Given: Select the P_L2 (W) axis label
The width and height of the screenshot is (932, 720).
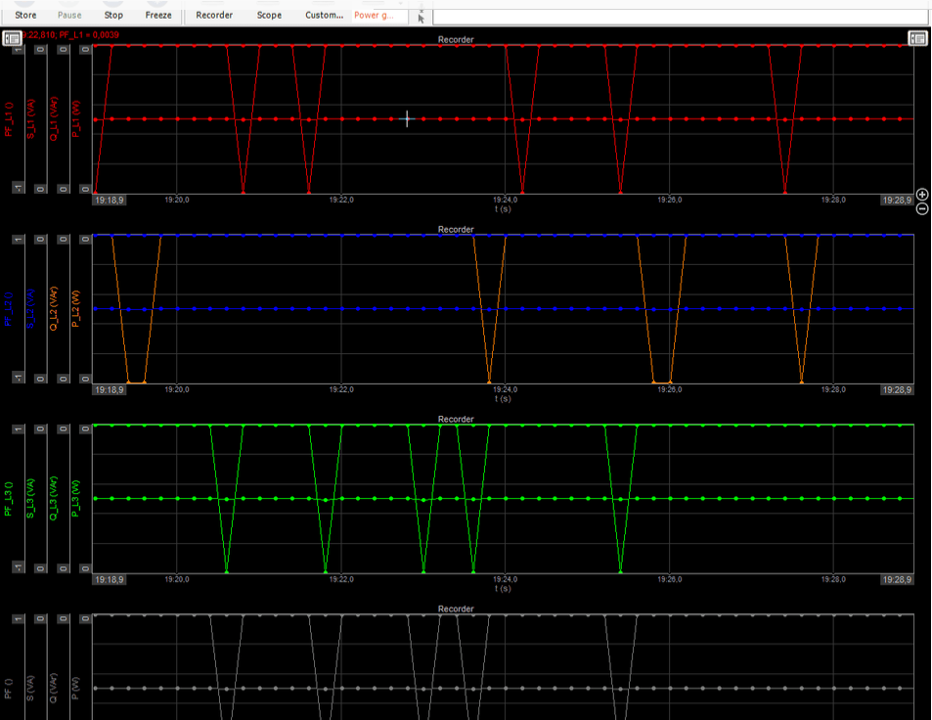Looking at the screenshot, I should coord(75,309).
